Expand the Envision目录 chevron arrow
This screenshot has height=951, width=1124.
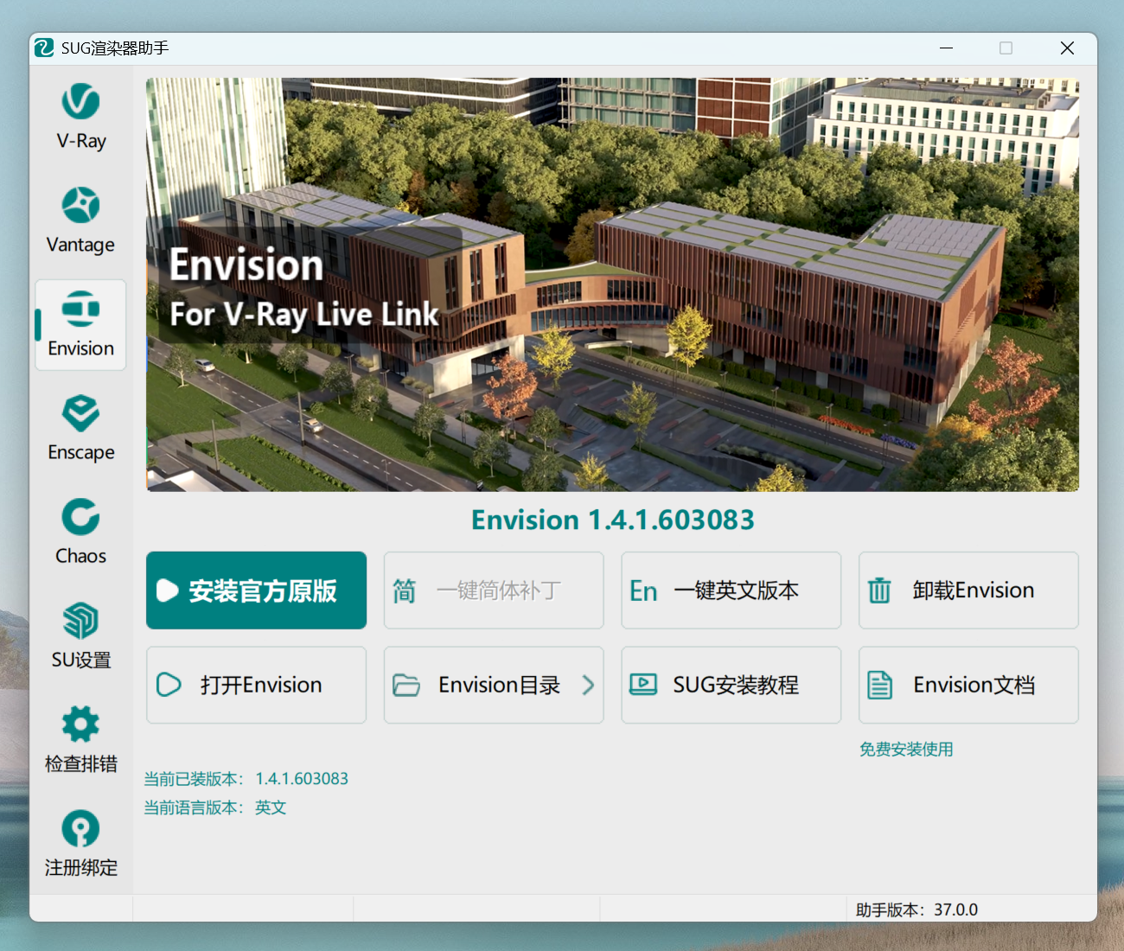click(x=588, y=685)
